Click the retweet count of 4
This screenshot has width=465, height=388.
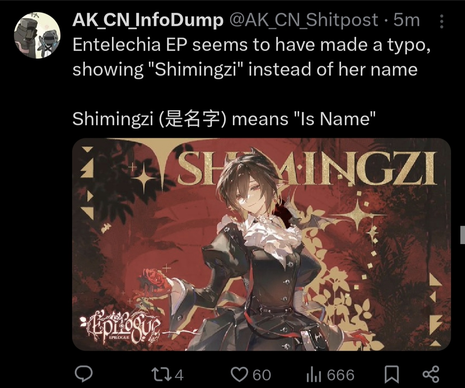[179, 375]
